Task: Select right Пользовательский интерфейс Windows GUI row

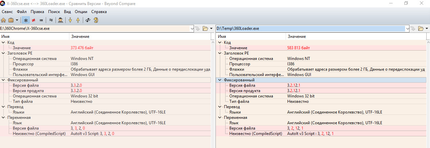Action: pyautogui.click(x=321, y=75)
